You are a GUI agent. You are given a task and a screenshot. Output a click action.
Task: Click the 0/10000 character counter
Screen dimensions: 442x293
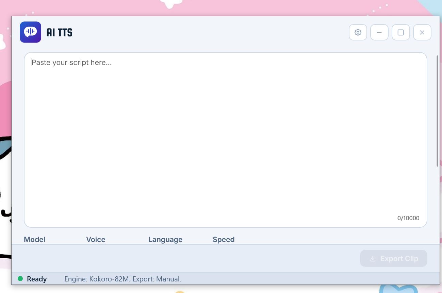408,218
